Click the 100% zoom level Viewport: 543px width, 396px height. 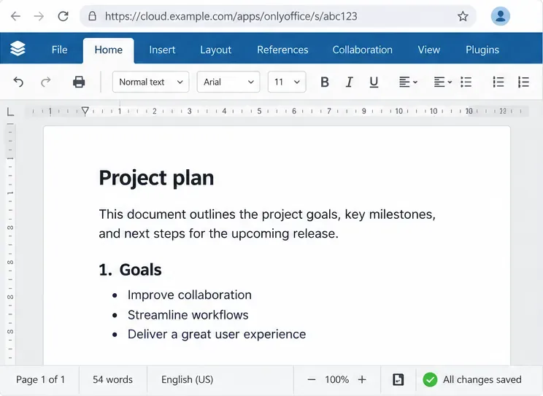point(336,380)
